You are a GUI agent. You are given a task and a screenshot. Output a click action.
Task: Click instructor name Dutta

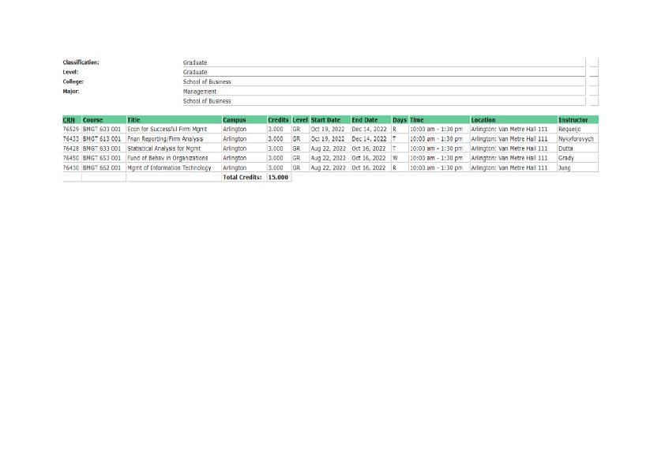point(565,149)
